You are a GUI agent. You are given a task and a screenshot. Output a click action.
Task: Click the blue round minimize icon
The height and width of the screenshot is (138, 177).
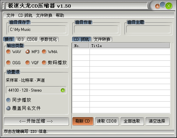[162, 4]
